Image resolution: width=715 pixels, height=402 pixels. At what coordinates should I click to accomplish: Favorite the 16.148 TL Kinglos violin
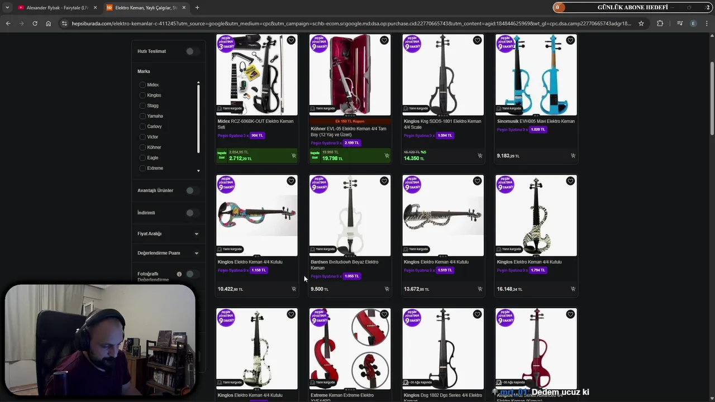pos(570,181)
